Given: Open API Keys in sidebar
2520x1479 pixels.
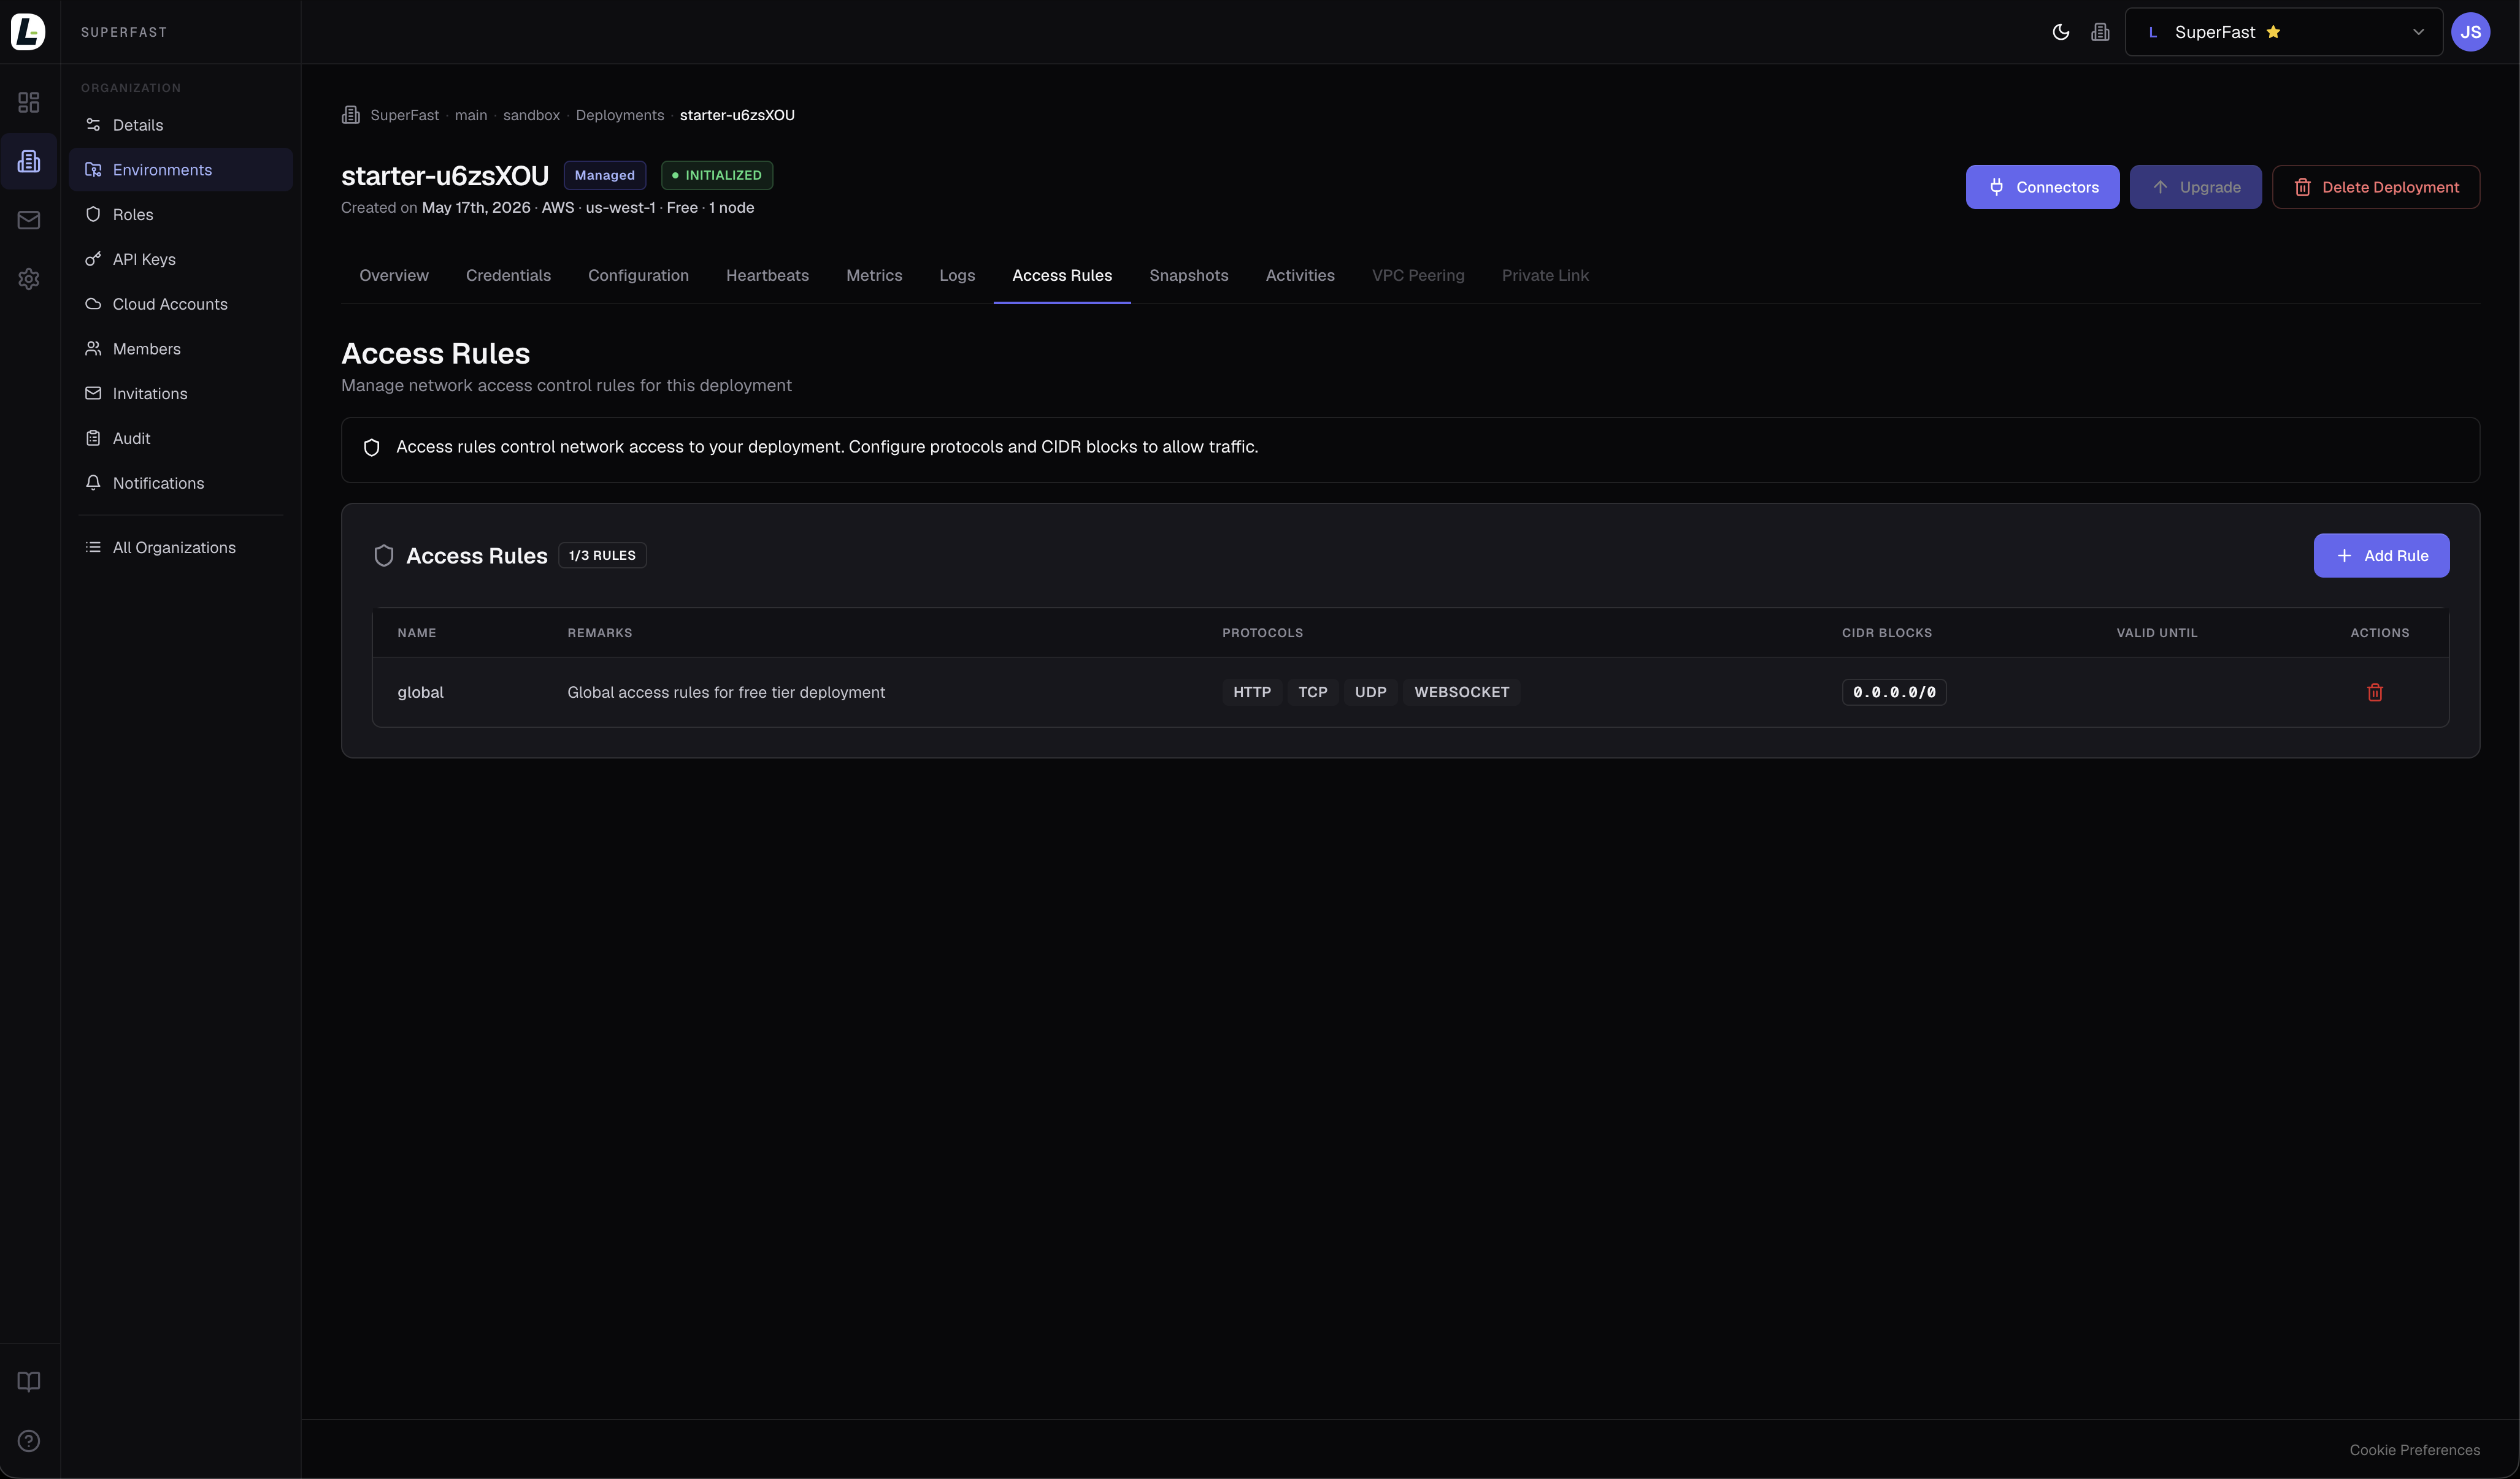Looking at the screenshot, I should pyautogui.click(x=181, y=259).
